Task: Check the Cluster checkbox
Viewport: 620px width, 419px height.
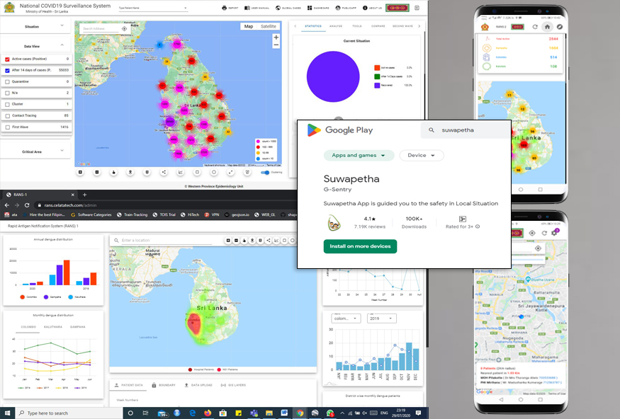Action: 7,105
